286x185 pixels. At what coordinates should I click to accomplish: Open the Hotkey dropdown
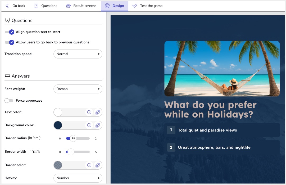click(78, 178)
